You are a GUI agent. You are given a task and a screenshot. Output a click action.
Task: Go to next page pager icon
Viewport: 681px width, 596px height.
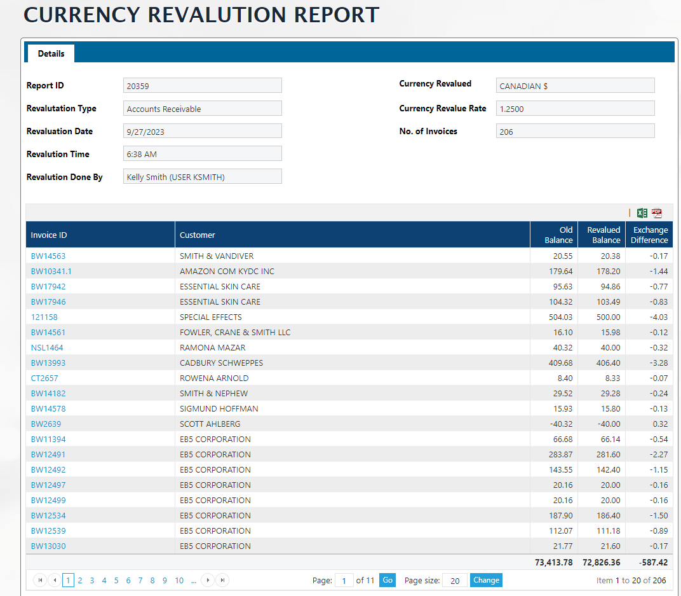click(x=207, y=580)
